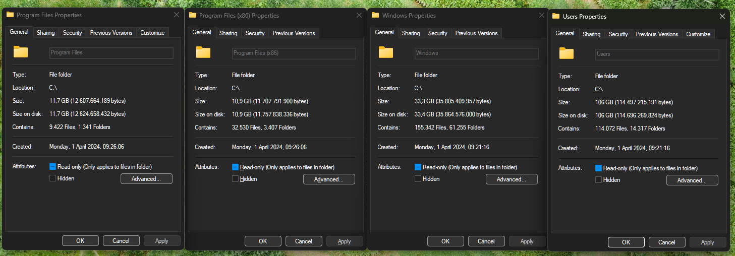Image resolution: width=735 pixels, height=256 pixels.
Task: Click size value 10,9 GB (11.707.791.900 bytes)
Action: tap(270, 101)
